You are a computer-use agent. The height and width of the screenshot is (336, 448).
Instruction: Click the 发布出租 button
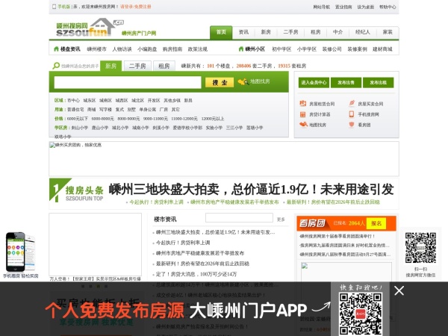[x=378, y=83]
